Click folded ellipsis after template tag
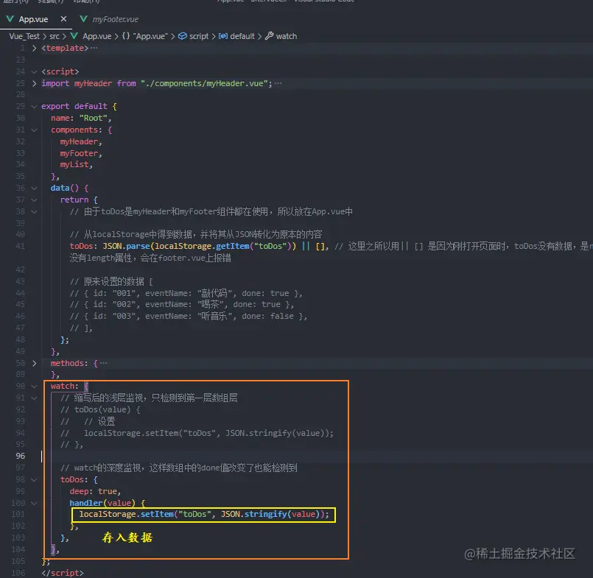 coord(94,48)
